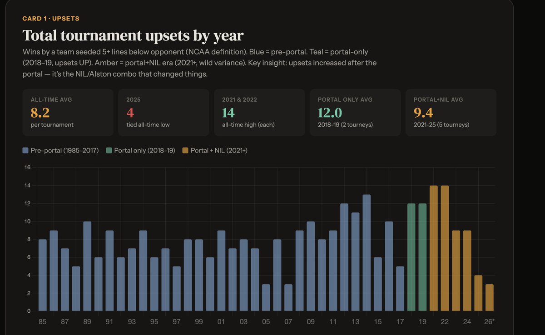Click the red 4 value for 2025
The width and height of the screenshot is (545, 335).
130,112
